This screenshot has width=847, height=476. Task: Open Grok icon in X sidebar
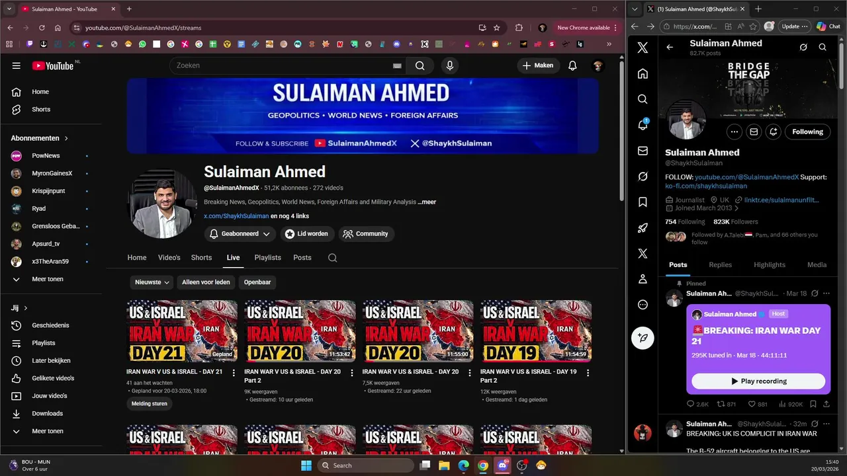pyautogui.click(x=643, y=177)
